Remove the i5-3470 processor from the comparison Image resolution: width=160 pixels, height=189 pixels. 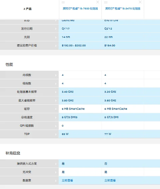pyautogui.click(x=140, y=2)
